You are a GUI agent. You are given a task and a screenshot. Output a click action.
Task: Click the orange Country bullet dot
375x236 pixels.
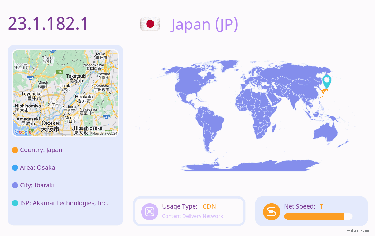coord(15,150)
